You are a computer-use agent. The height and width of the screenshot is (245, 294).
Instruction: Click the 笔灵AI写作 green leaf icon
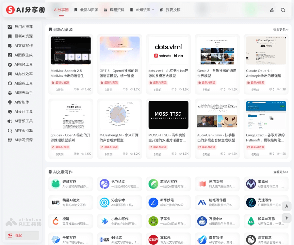click(x=153, y=184)
